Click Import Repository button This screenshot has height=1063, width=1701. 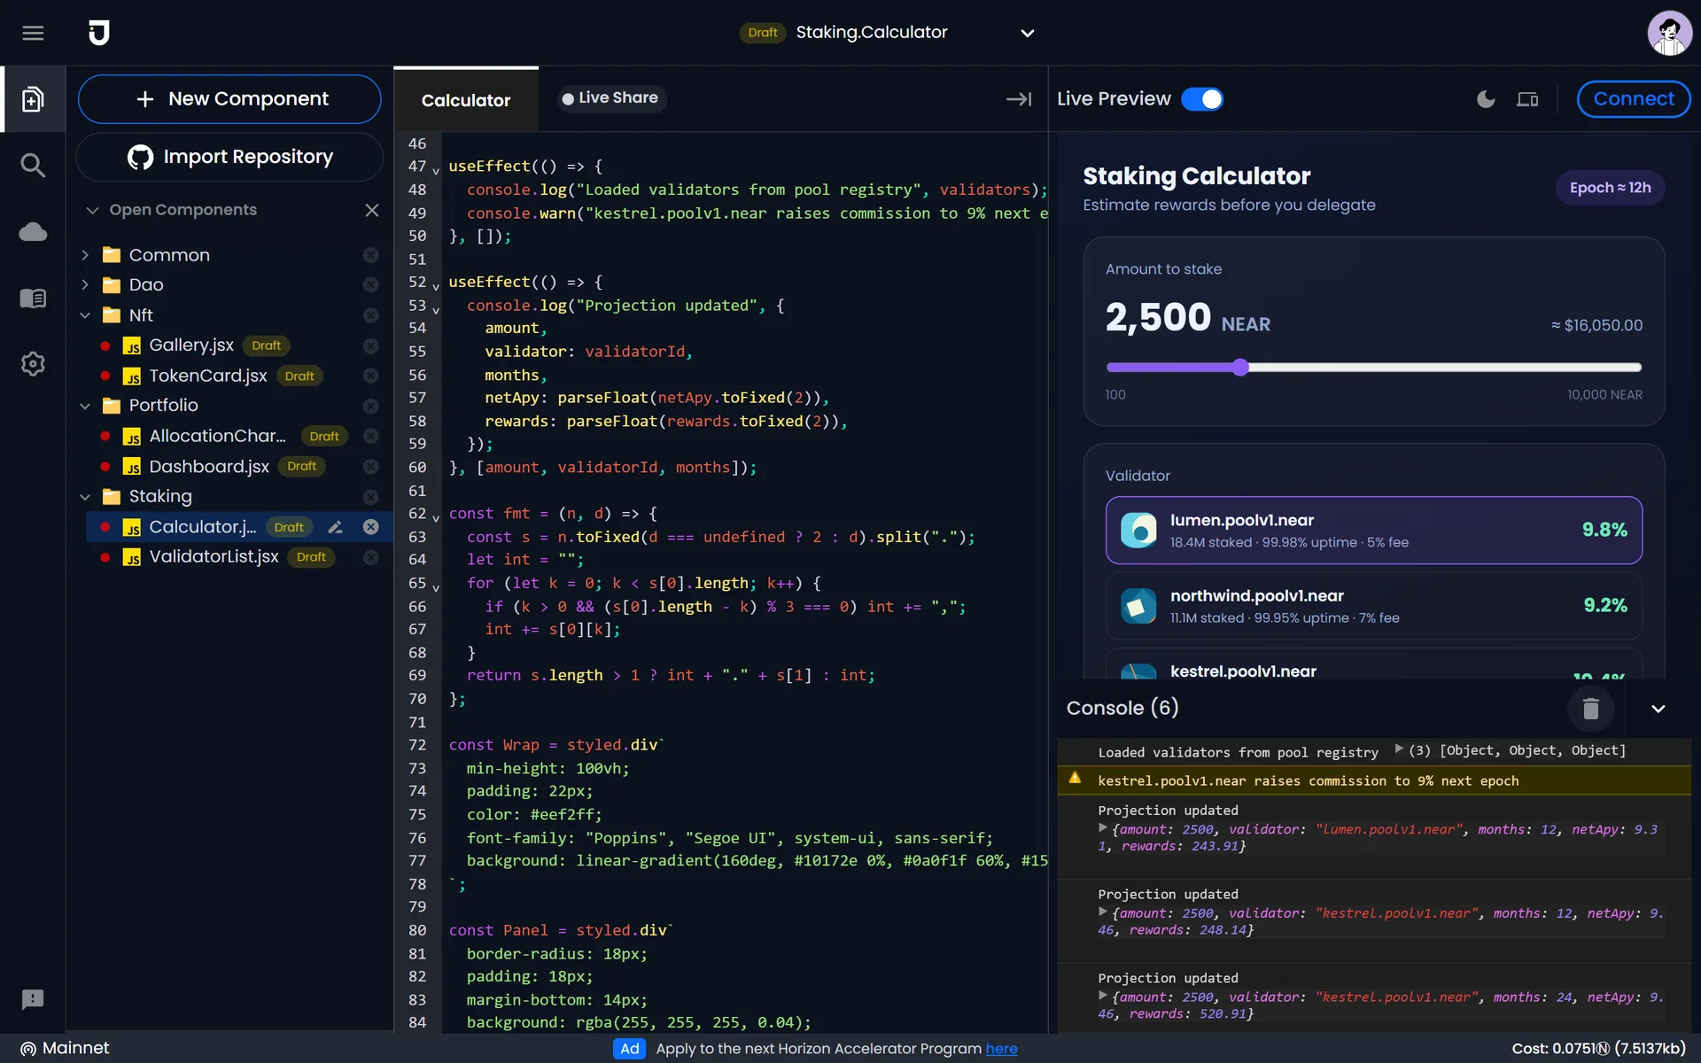click(x=229, y=157)
